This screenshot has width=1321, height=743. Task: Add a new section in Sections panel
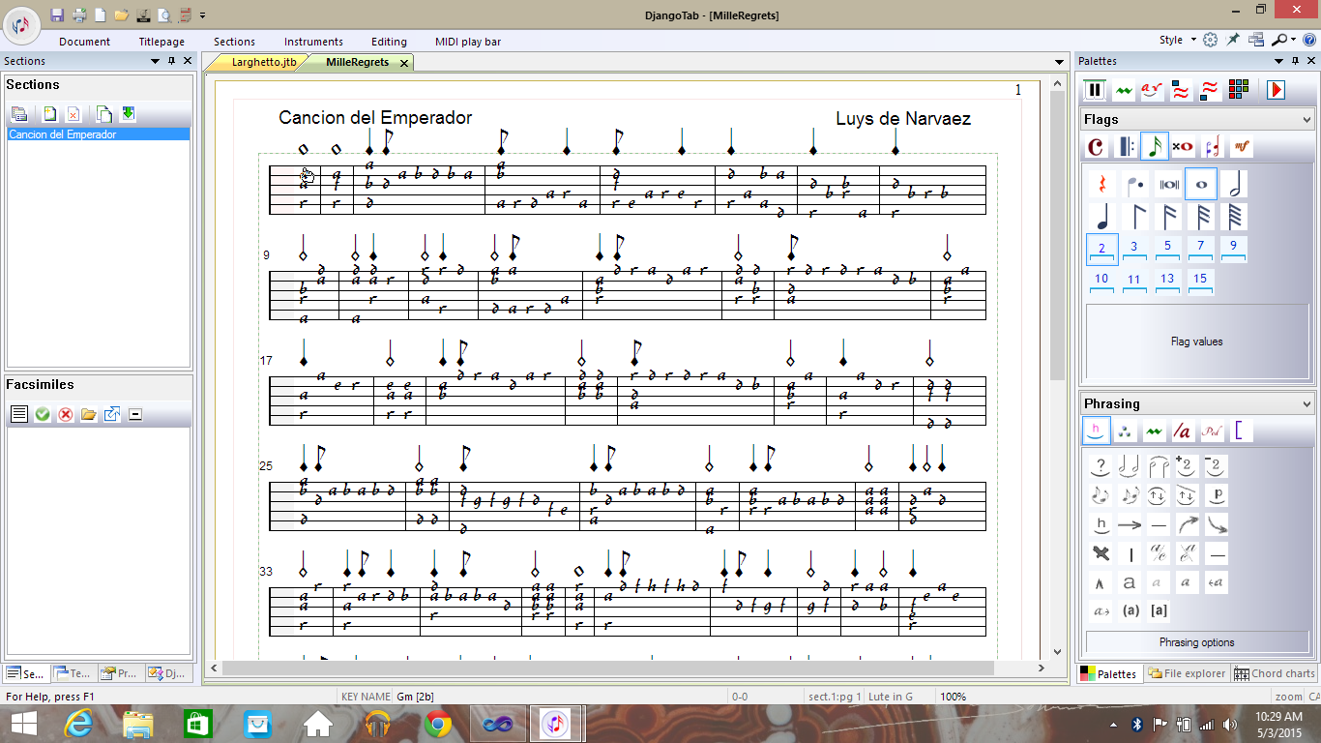49,114
